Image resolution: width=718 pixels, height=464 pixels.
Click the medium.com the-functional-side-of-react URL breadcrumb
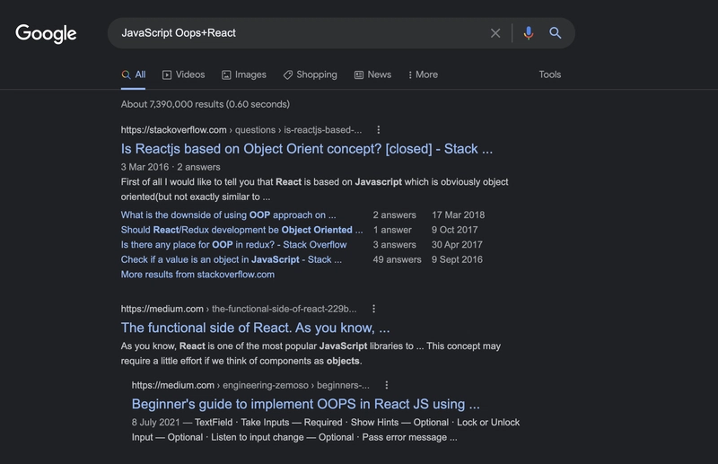pyautogui.click(x=239, y=309)
